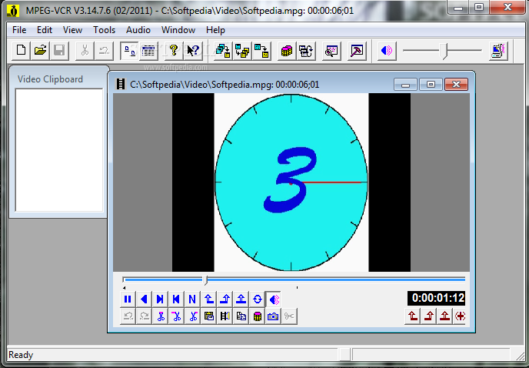This screenshot has height=368, width=529.
Task: Click the third blue window to yellow disk icon
Action: (261, 51)
